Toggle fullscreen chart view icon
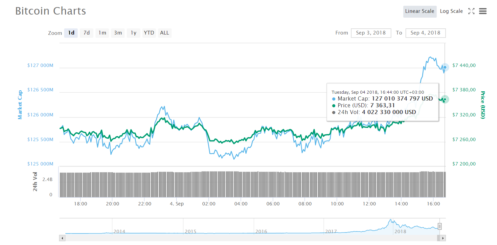Image resolution: width=497 pixels, height=245 pixels. 471,11
